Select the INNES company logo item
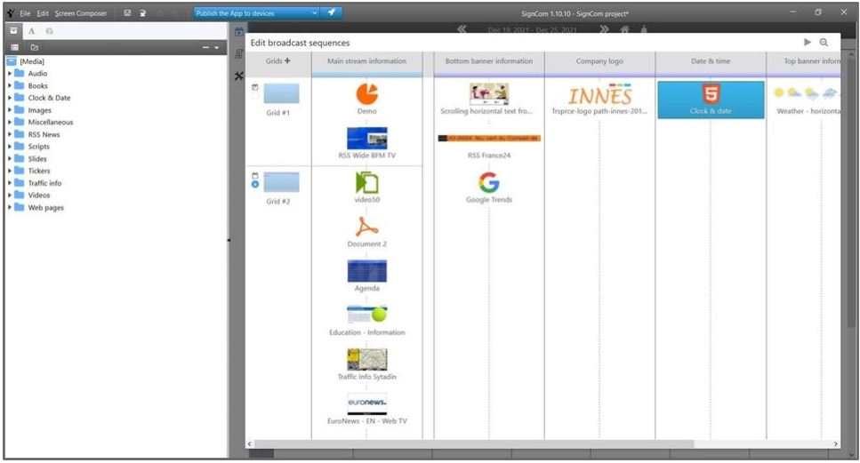The height and width of the screenshot is (463, 860). [x=599, y=100]
